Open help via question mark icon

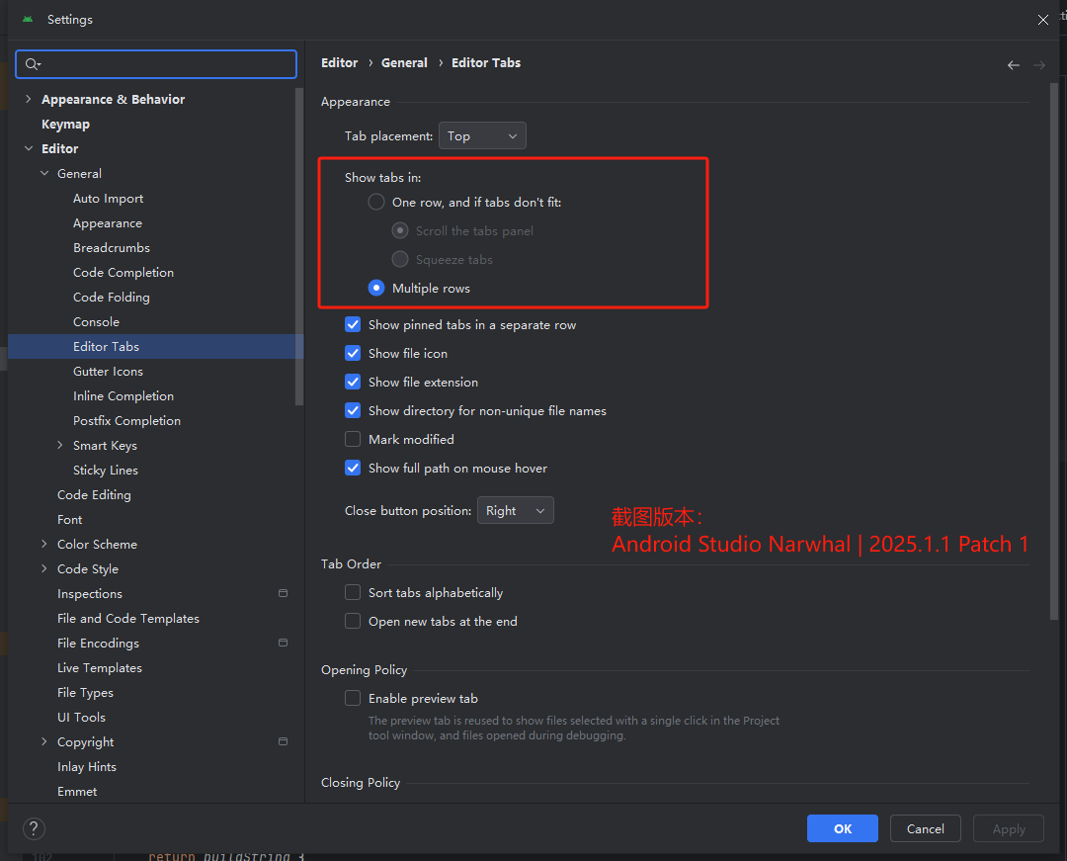pyautogui.click(x=34, y=828)
